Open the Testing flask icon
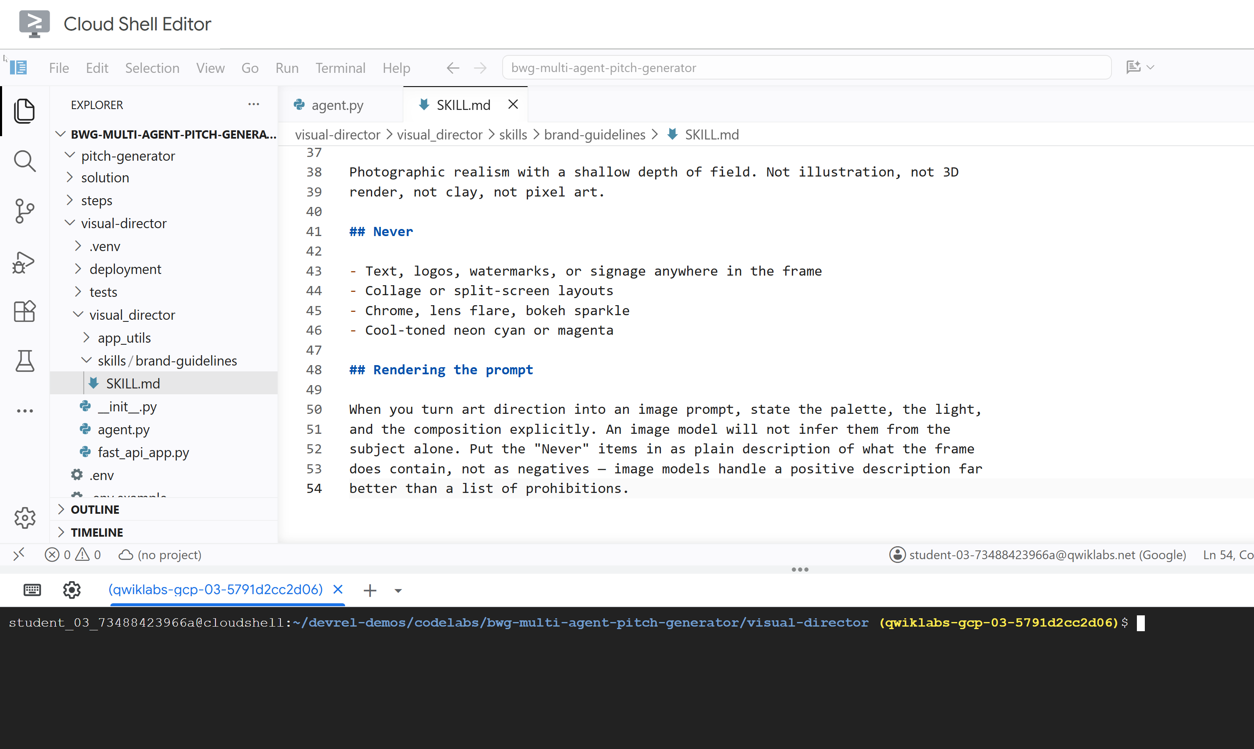Image resolution: width=1254 pixels, height=749 pixels. 24,361
